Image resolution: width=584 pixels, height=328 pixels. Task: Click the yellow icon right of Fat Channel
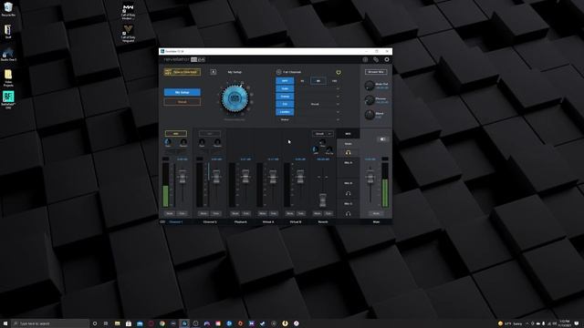point(339,72)
